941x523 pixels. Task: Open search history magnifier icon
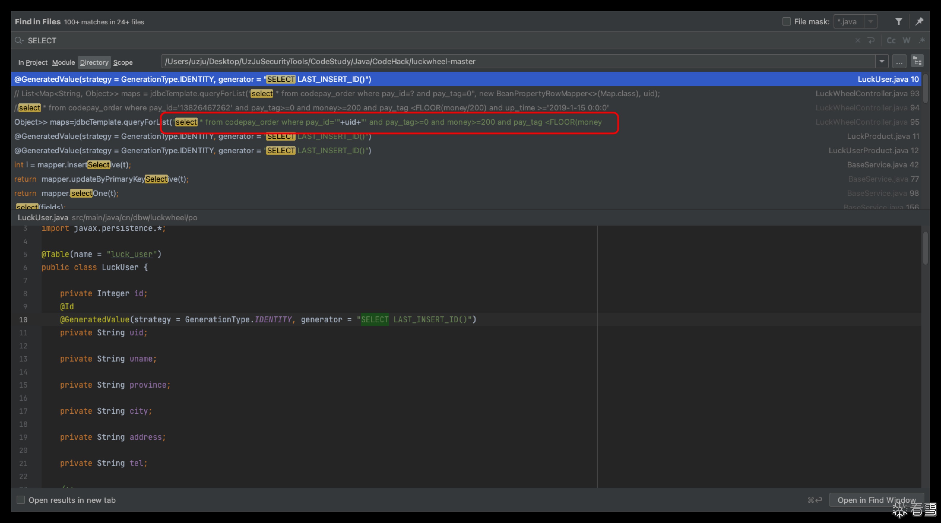(x=19, y=41)
